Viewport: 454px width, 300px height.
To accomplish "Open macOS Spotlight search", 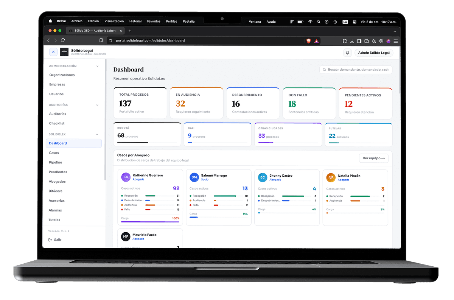I will [319, 22].
